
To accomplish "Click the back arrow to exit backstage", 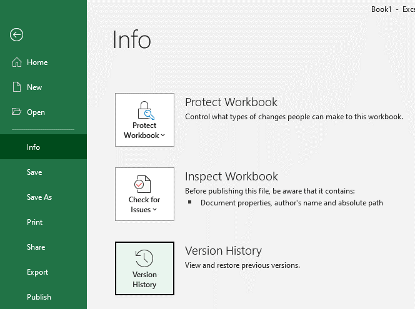I will tap(16, 35).
